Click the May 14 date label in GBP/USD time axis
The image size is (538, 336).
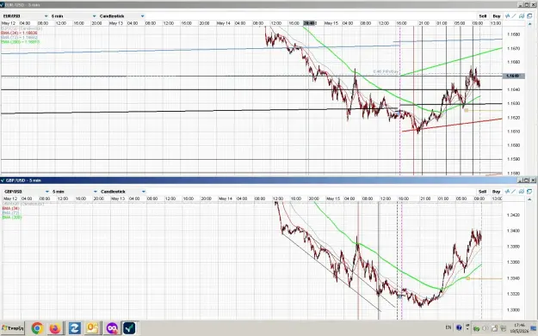(x=226, y=199)
